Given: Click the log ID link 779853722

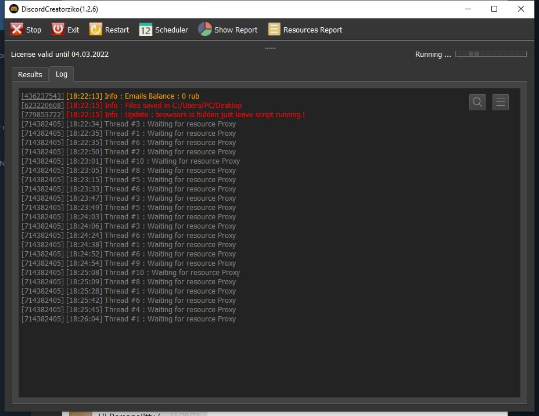Looking at the screenshot, I should pos(42,115).
